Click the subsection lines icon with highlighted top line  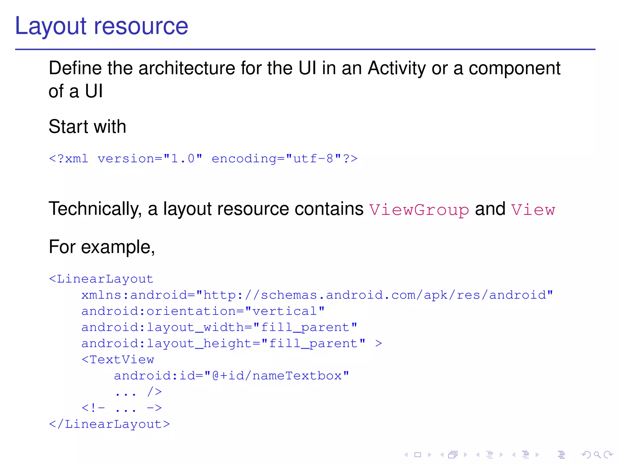490,455
